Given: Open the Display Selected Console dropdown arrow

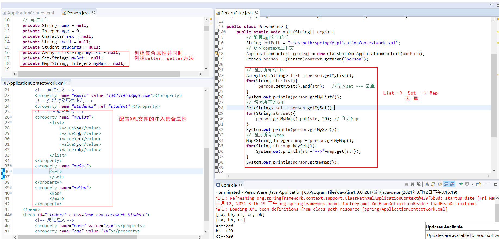Looking at the screenshot, I should tap(472, 184).
